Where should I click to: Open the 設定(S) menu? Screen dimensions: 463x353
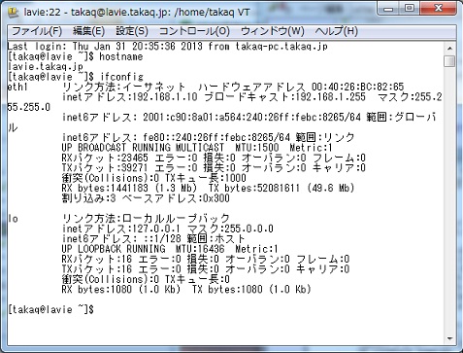tap(132, 31)
